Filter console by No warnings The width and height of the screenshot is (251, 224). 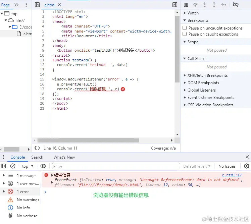click(20, 200)
